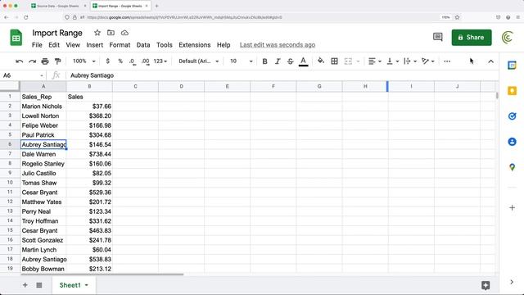Screen dimensions: 524x295
Task: Open the Keep notes side panel
Action: (x=512, y=91)
